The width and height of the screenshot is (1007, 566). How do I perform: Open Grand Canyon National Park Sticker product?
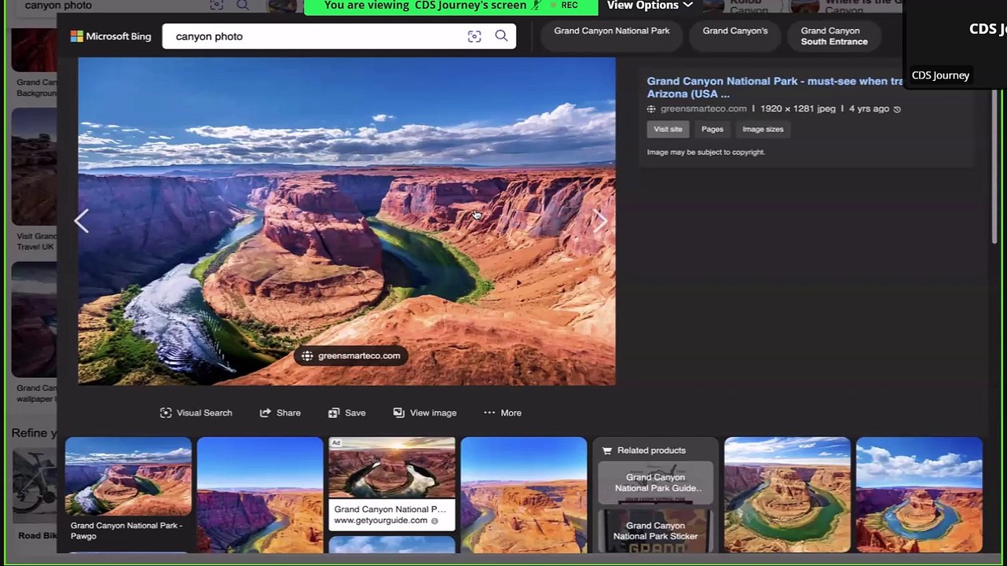[656, 531]
